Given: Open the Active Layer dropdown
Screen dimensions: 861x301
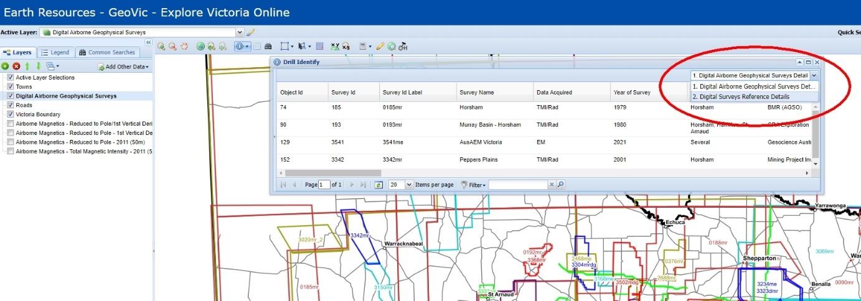Looking at the screenshot, I should (240, 32).
